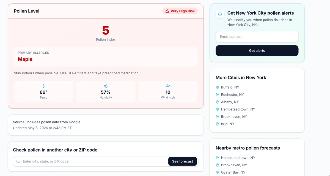Click the magnifier icon in the search field
This screenshot has height=176, width=330.
(18, 161)
